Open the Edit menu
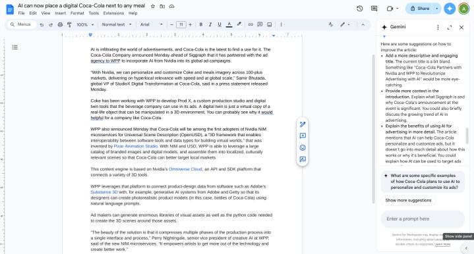The width and height of the screenshot is (474, 254). [x=33, y=13]
